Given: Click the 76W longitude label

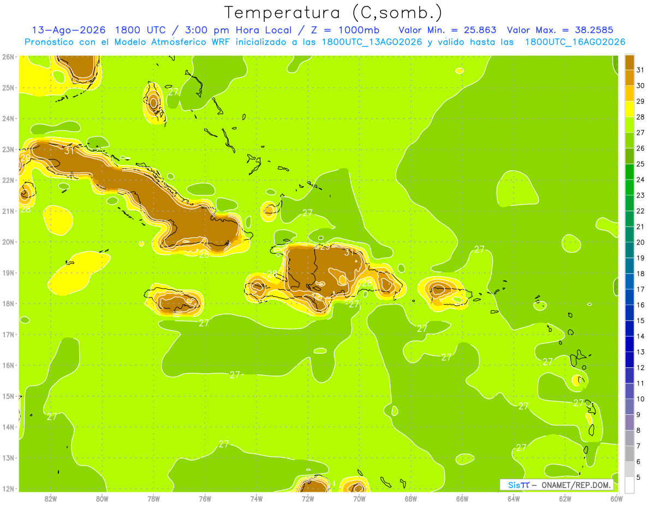Looking at the screenshot, I should [x=205, y=498].
